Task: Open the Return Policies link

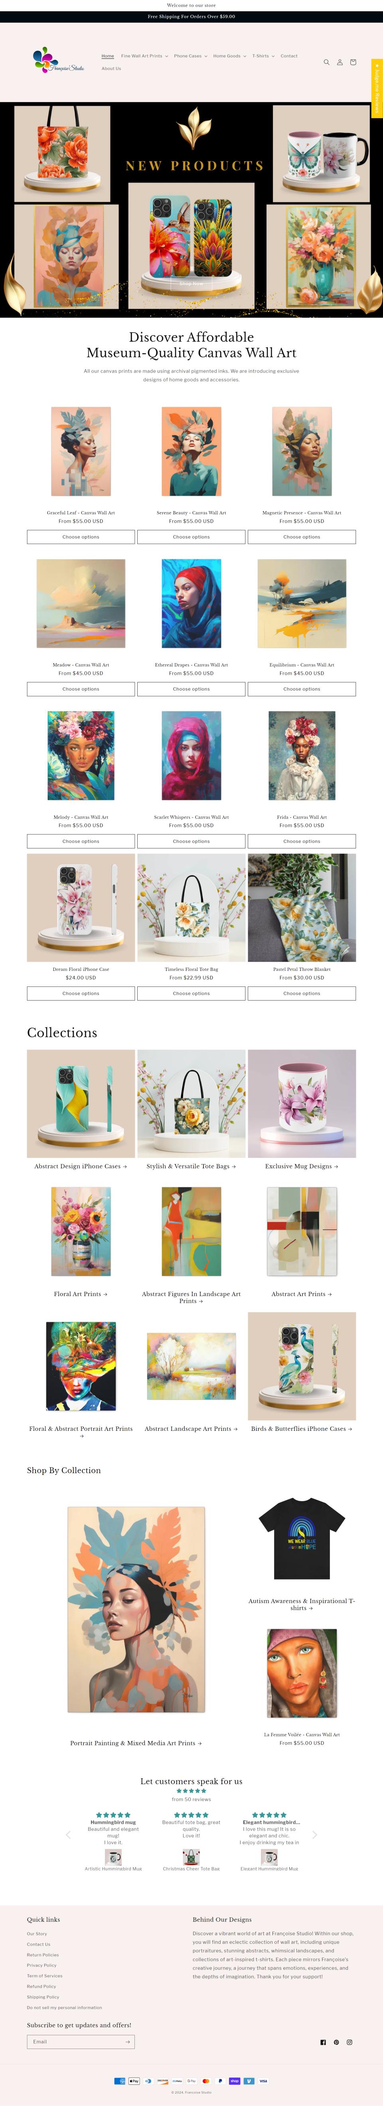Action: coord(42,1955)
